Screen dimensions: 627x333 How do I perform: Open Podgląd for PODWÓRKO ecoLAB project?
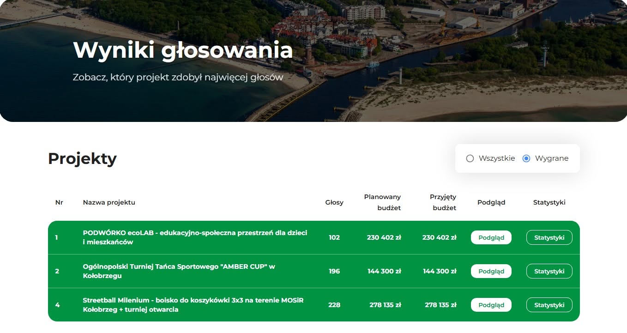[x=491, y=237]
